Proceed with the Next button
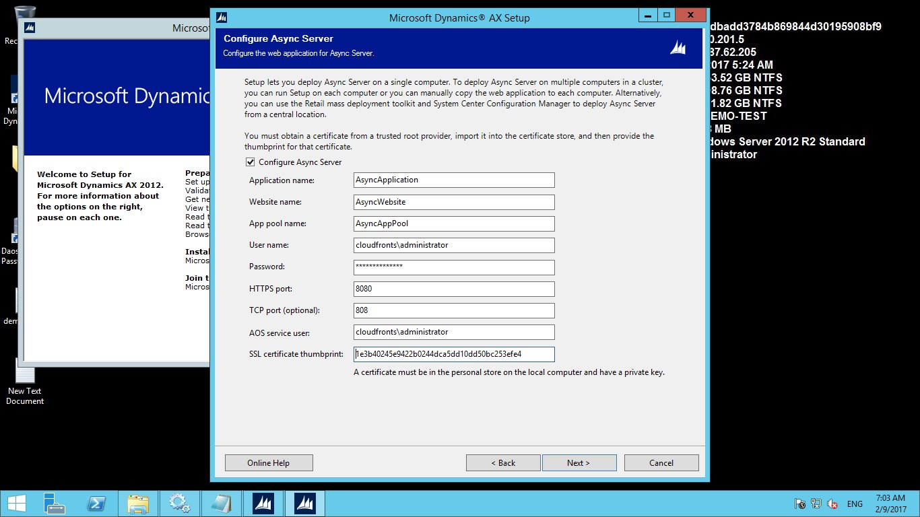This screenshot has width=920, height=517. 579,462
